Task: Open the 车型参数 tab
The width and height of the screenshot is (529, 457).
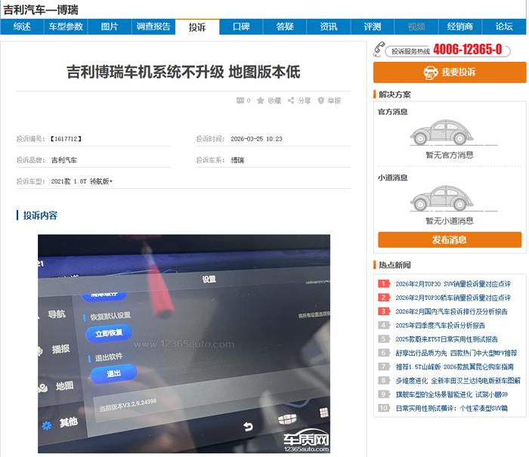Action: pos(66,26)
